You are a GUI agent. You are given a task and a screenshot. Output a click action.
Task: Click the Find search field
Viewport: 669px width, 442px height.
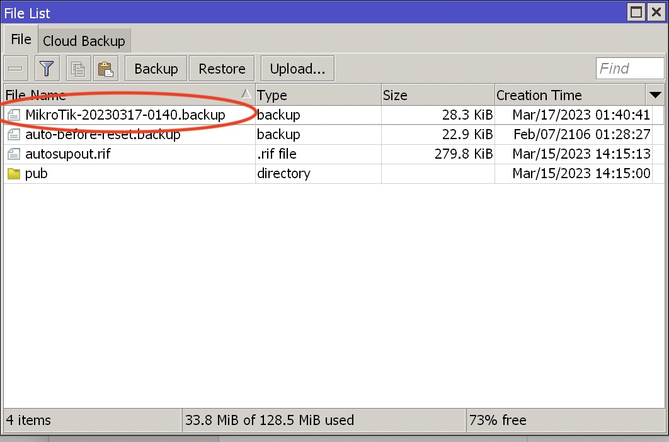coord(630,68)
